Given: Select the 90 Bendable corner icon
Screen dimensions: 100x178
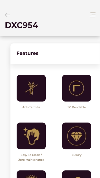Looking at the screenshot, I should pyautogui.click(x=77, y=88).
